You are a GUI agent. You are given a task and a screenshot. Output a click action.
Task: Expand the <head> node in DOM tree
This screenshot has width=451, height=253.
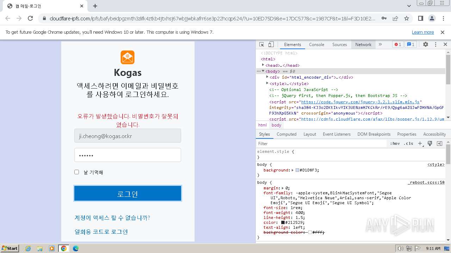click(x=263, y=65)
